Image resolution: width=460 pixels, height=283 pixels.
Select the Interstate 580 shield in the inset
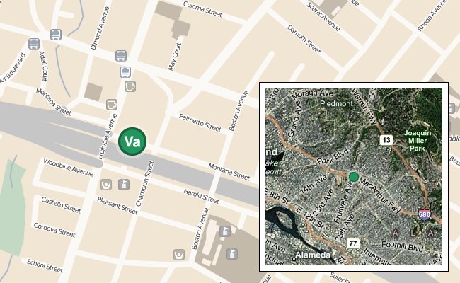425,214
